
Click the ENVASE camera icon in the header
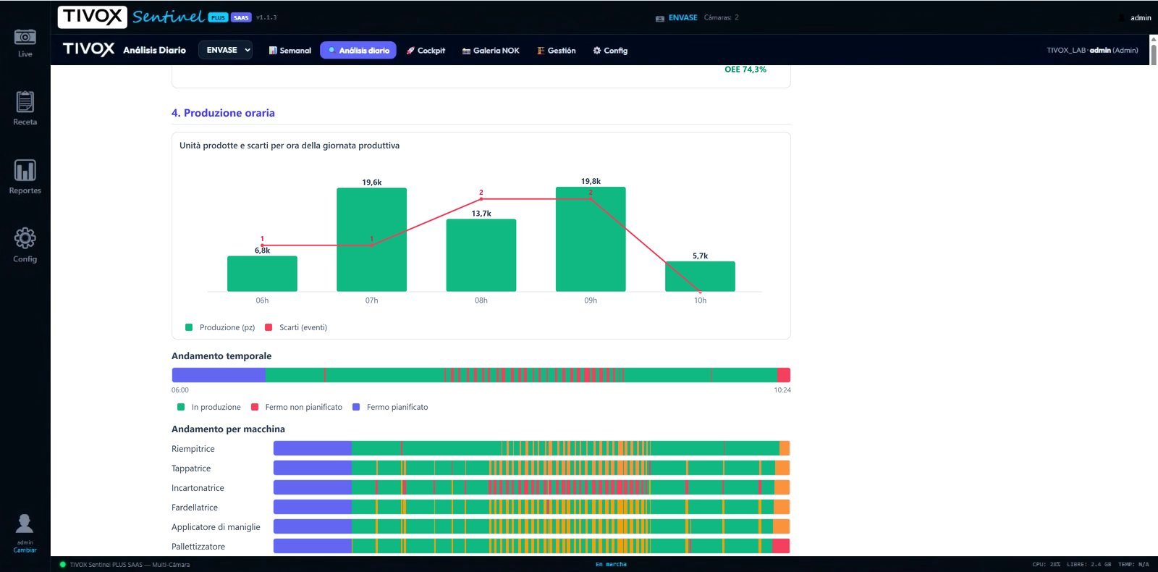[660, 18]
